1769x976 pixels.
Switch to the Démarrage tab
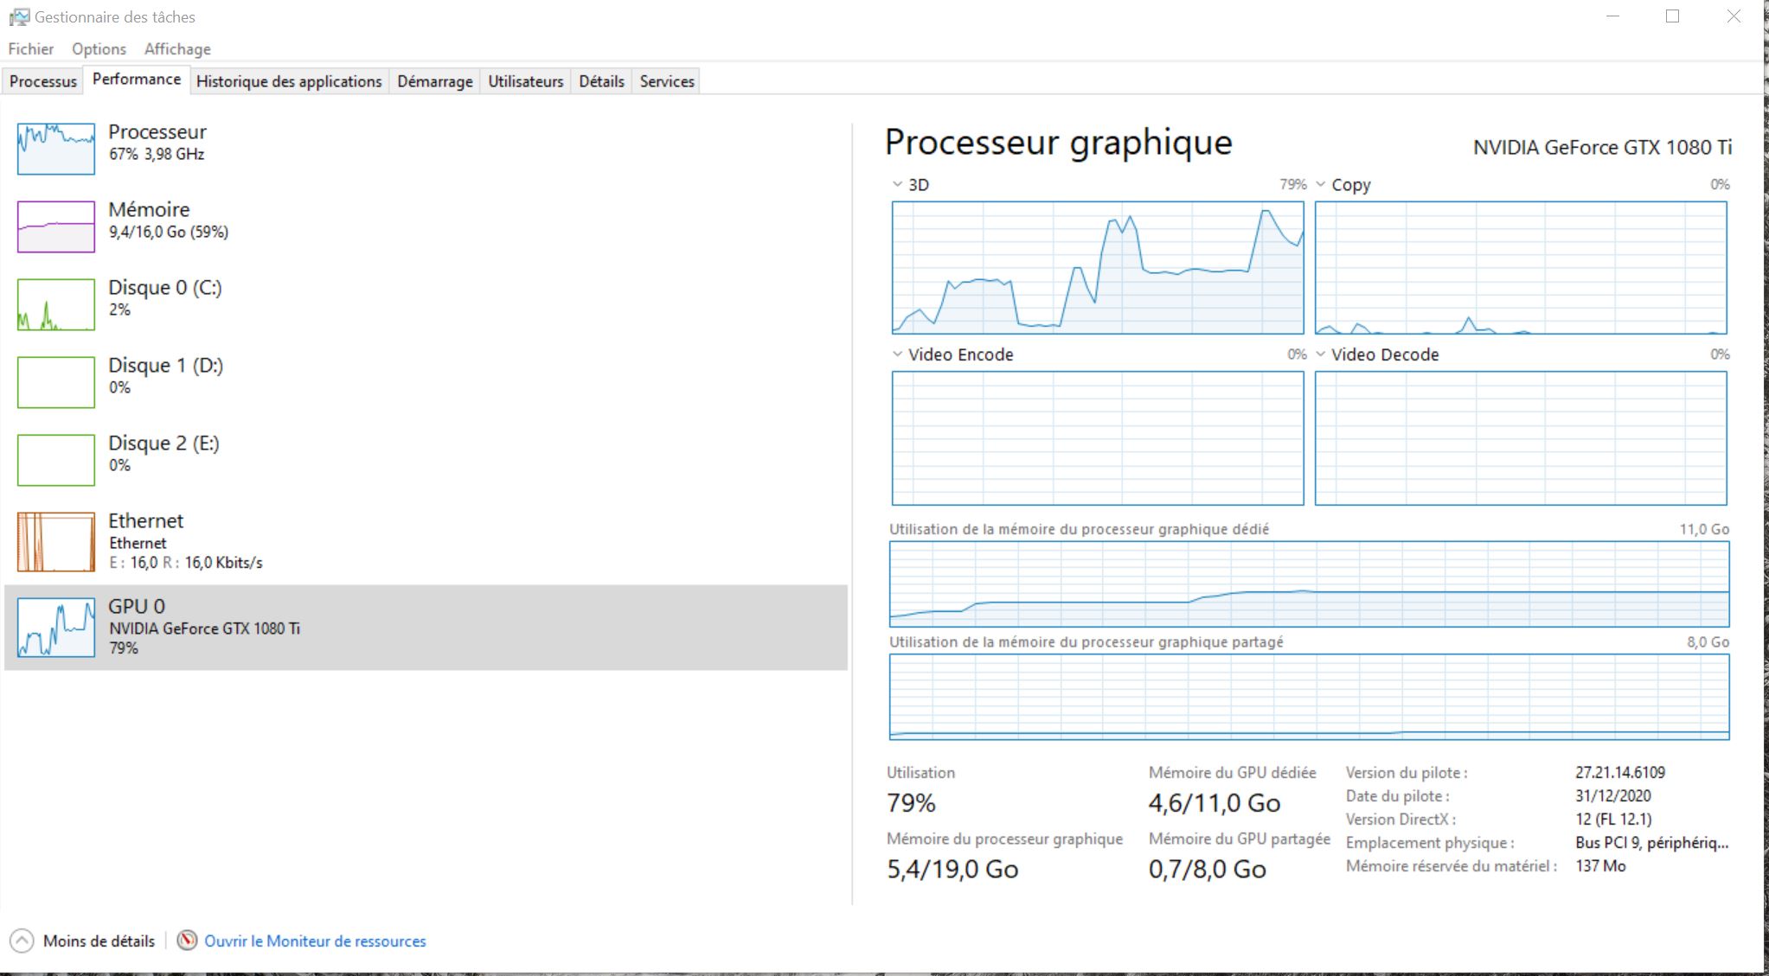pos(435,81)
